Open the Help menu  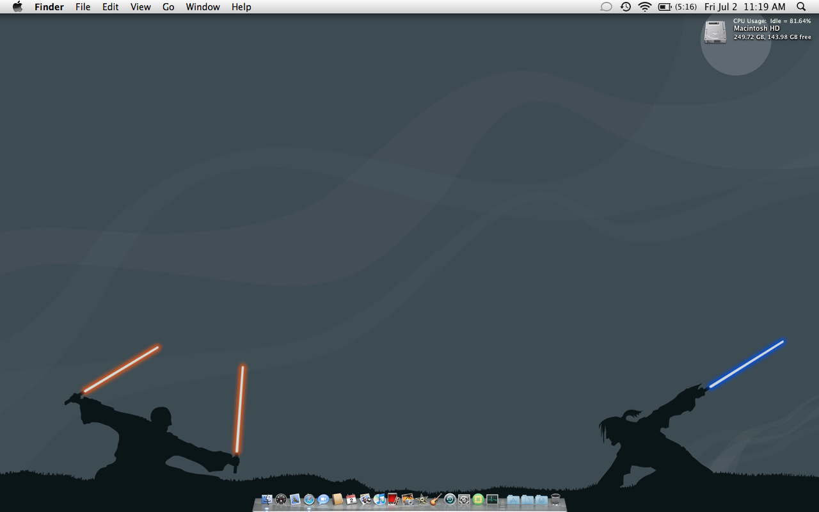click(x=241, y=7)
